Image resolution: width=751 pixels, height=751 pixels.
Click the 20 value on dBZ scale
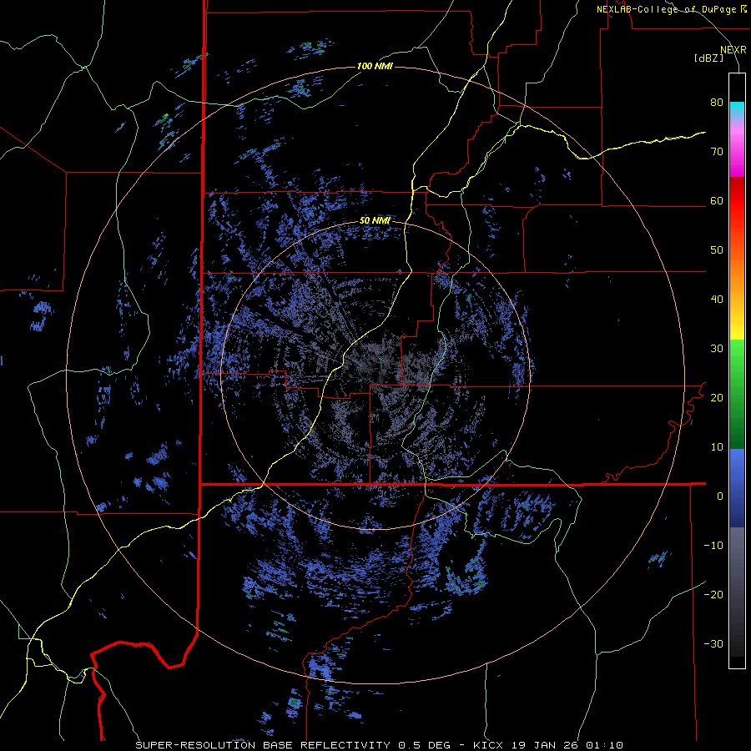click(x=717, y=397)
